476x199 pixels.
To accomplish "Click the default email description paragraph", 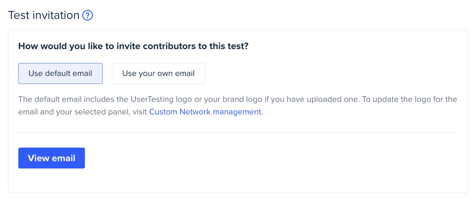I will 238,105.
